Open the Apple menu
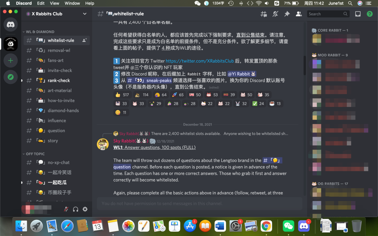Image resolution: width=378 pixels, height=236 pixels. pos(8,3)
